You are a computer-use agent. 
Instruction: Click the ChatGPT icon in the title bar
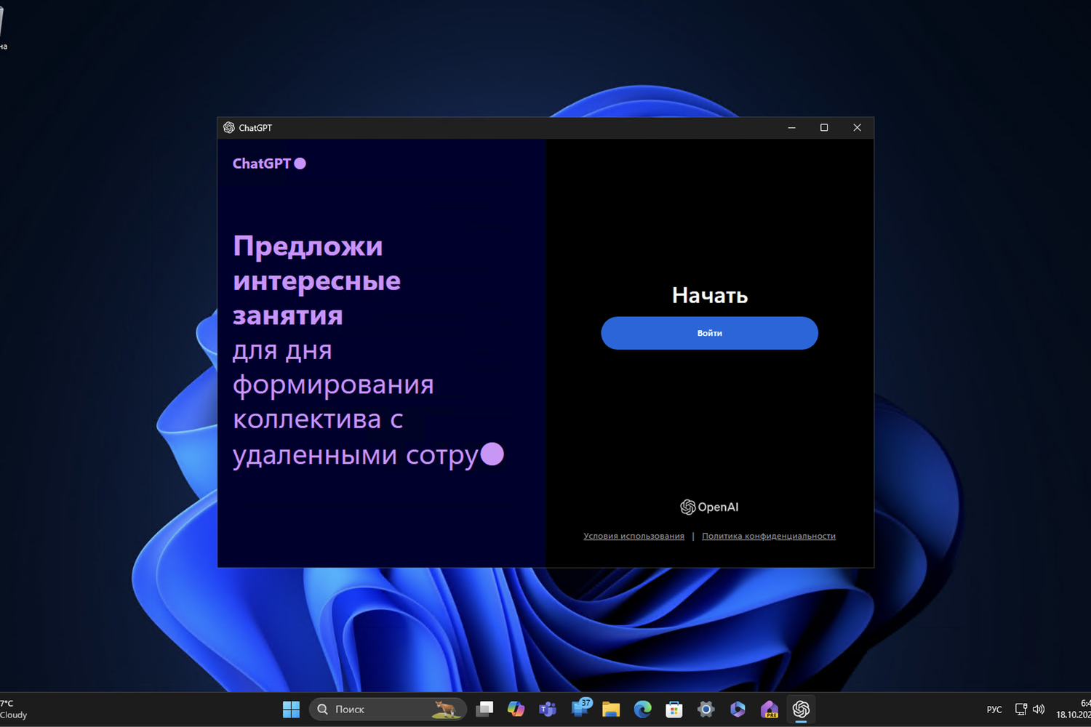click(x=229, y=127)
